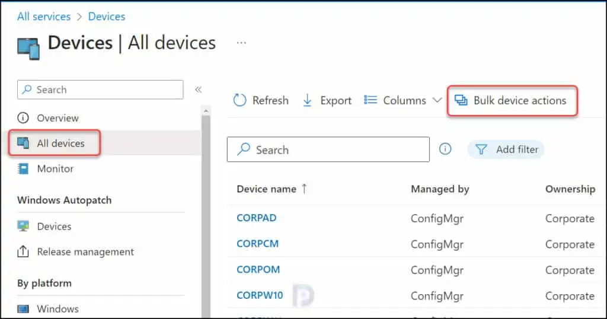Open the Devices breadcrumb link
607x319 pixels.
[x=107, y=17]
